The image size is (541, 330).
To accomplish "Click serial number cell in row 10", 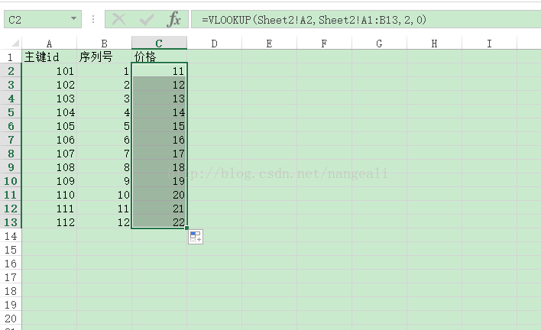I will coord(104,181).
